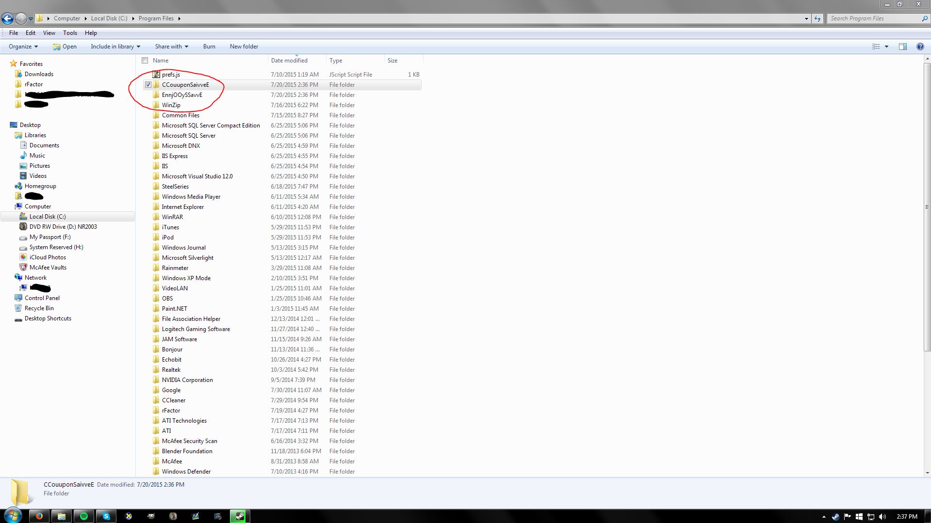This screenshot has width=931, height=523.
Task: Open the Help menu
Action: [91, 33]
